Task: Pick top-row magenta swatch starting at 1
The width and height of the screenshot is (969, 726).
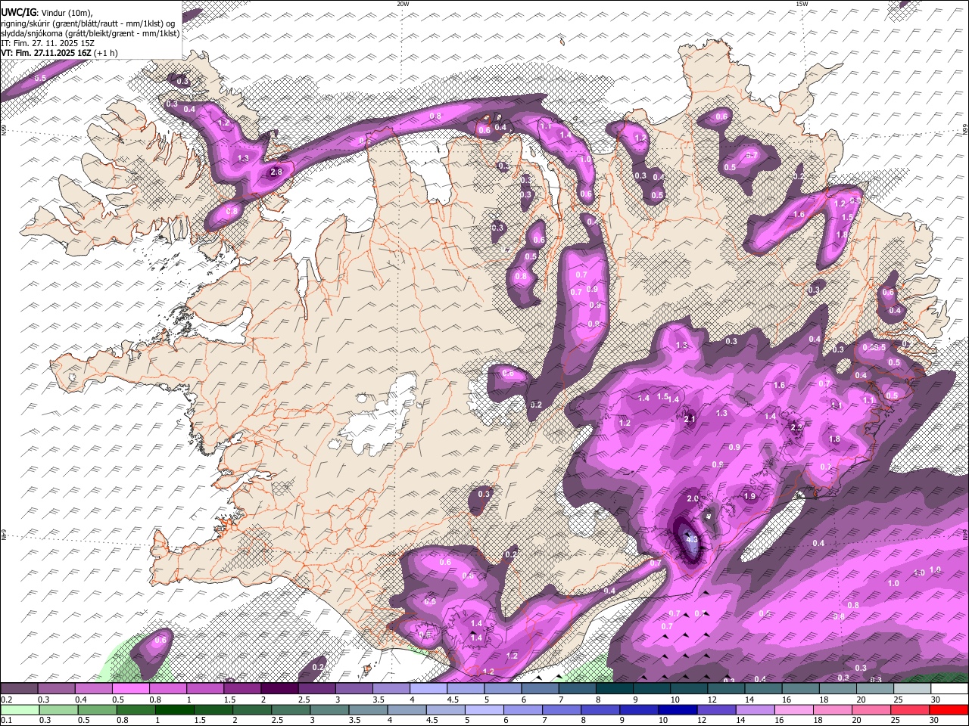Action: [x=204, y=689]
